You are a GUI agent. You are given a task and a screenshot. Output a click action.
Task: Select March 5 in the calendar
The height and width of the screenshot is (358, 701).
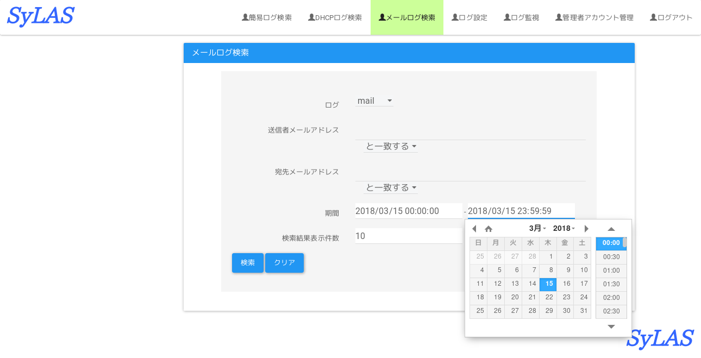(496, 270)
